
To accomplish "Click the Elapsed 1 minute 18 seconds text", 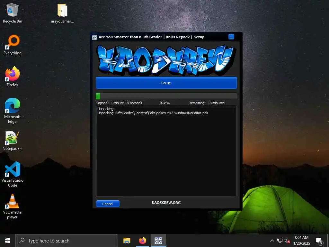I will 119,103.
